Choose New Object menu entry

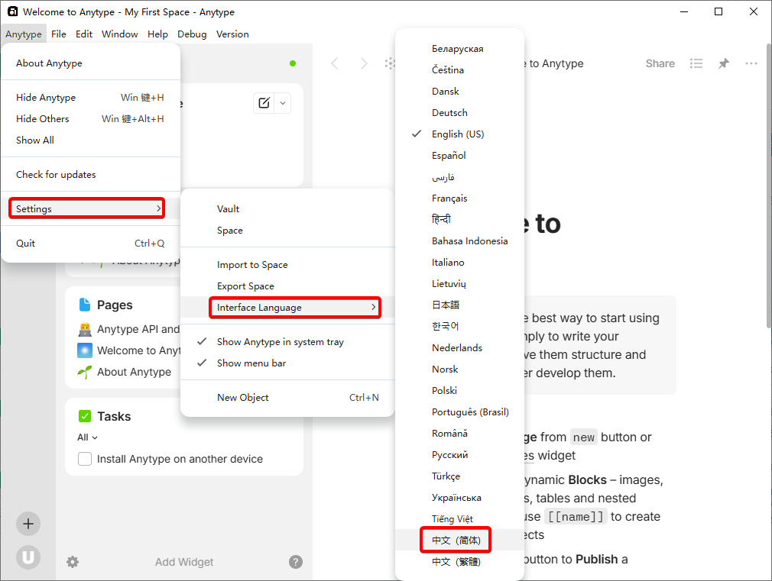(x=287, y=398)
